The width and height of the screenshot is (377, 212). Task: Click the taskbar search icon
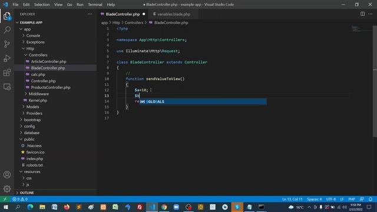coord(18,207)
